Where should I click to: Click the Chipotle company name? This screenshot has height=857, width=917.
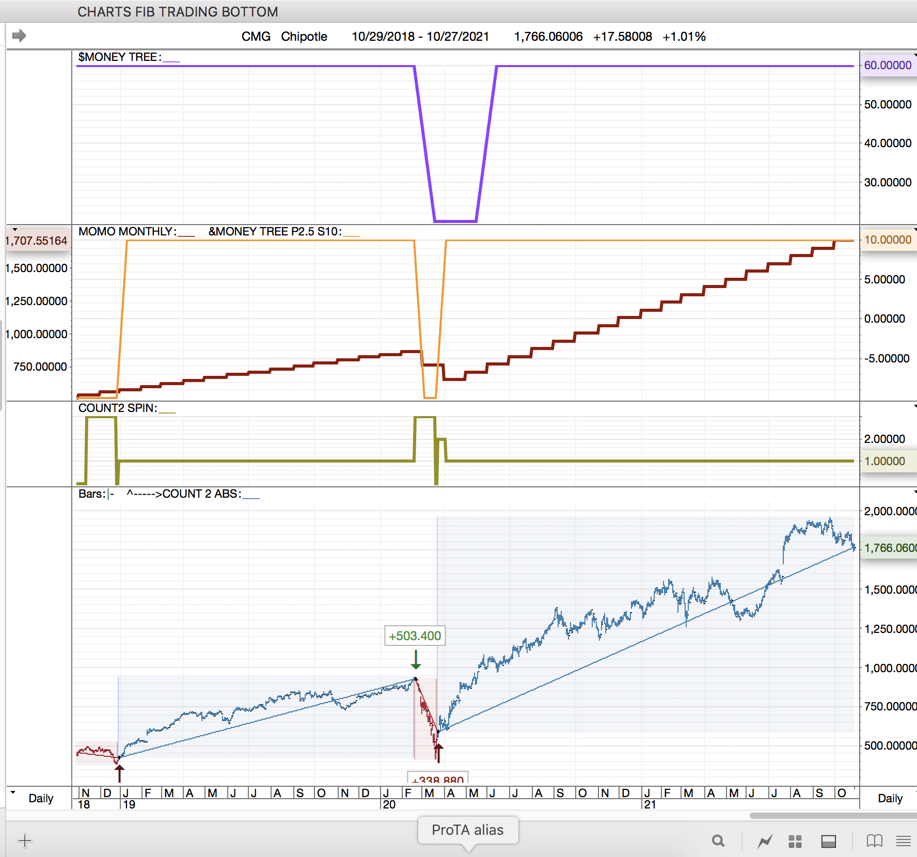(304, 37)
